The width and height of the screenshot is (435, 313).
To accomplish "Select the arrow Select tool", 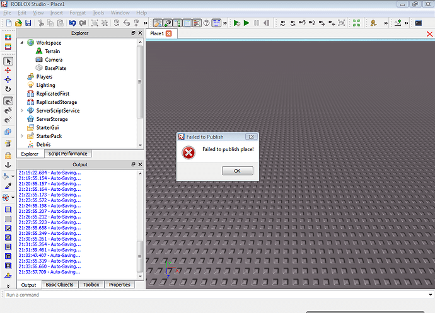I will (8, 61).
